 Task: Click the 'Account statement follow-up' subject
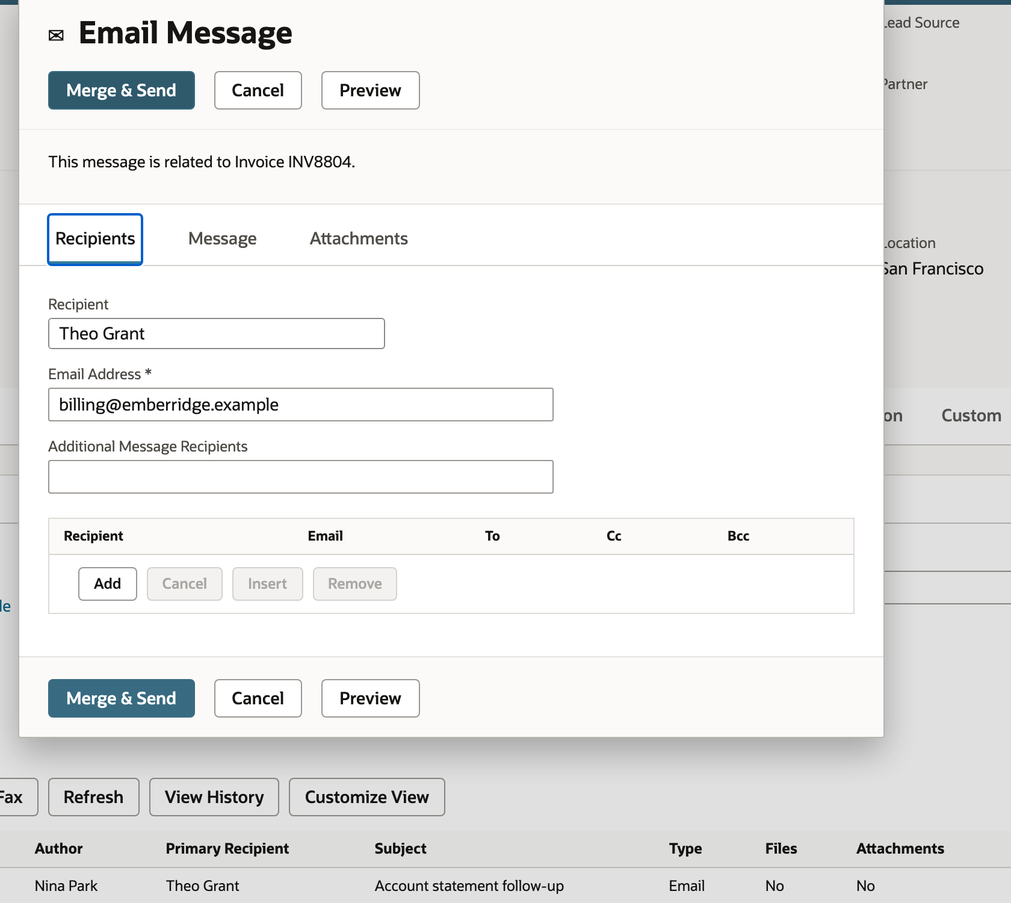point(469,886)
